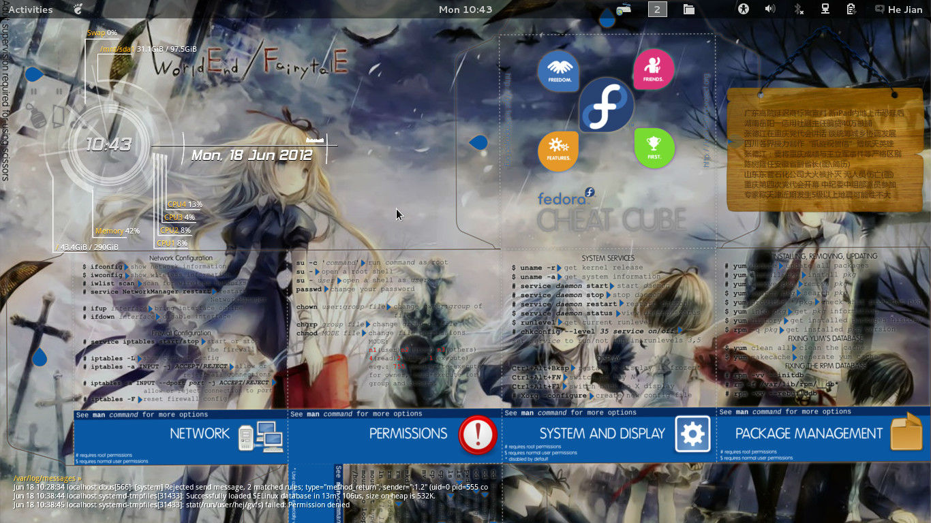Click the log line about Rejected send message
Image resolution: width=931 pixels, height=523 pixels.
tap(251, 488)
